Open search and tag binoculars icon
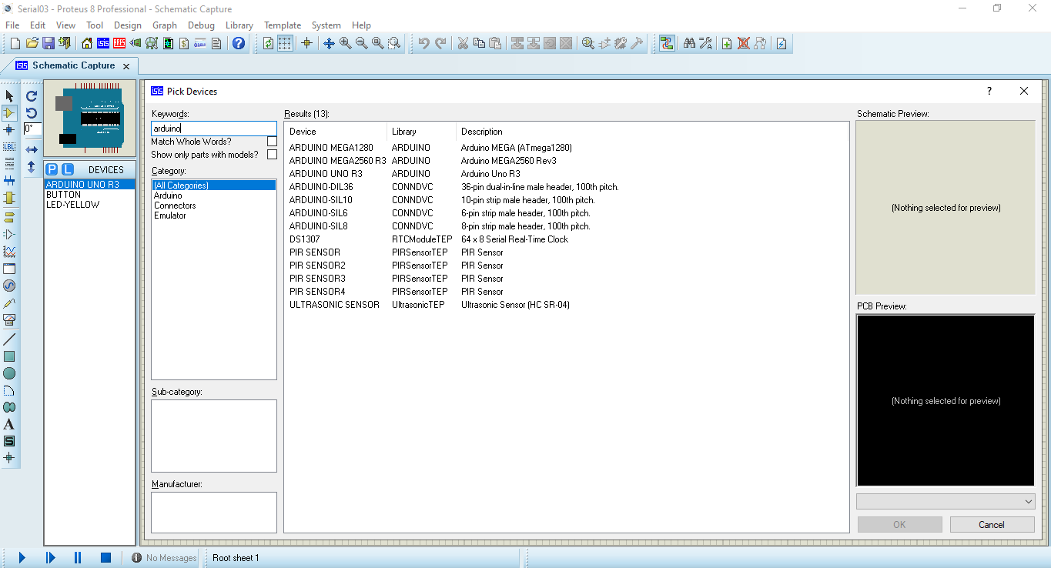Screen dimensions: 1051x568 click(689, 43)
